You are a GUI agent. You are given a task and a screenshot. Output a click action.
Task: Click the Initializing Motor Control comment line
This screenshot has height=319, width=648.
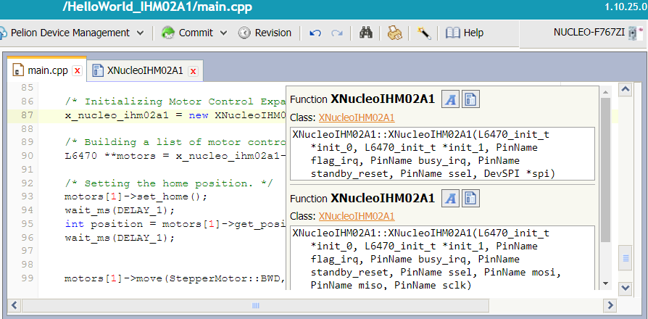pos(175,101)
